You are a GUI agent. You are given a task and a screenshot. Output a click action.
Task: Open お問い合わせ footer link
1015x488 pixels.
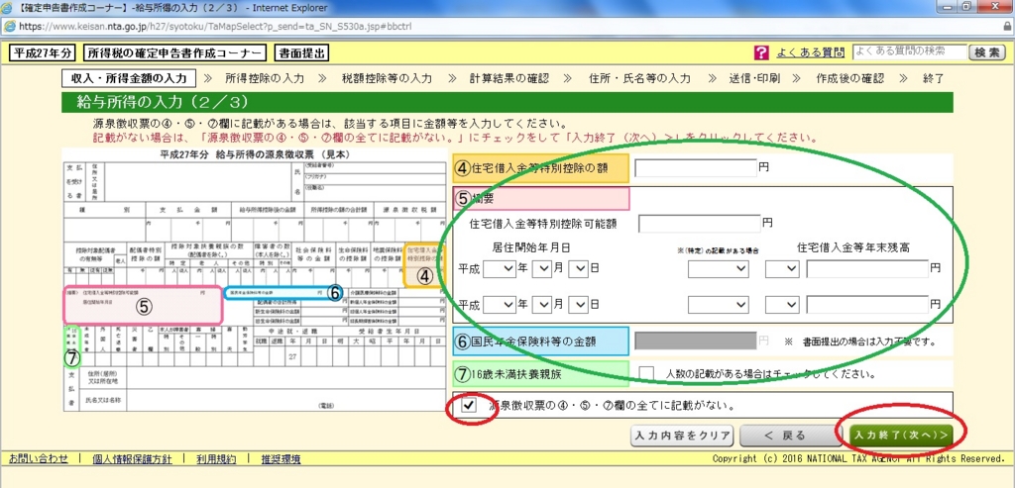pos(39,459)
